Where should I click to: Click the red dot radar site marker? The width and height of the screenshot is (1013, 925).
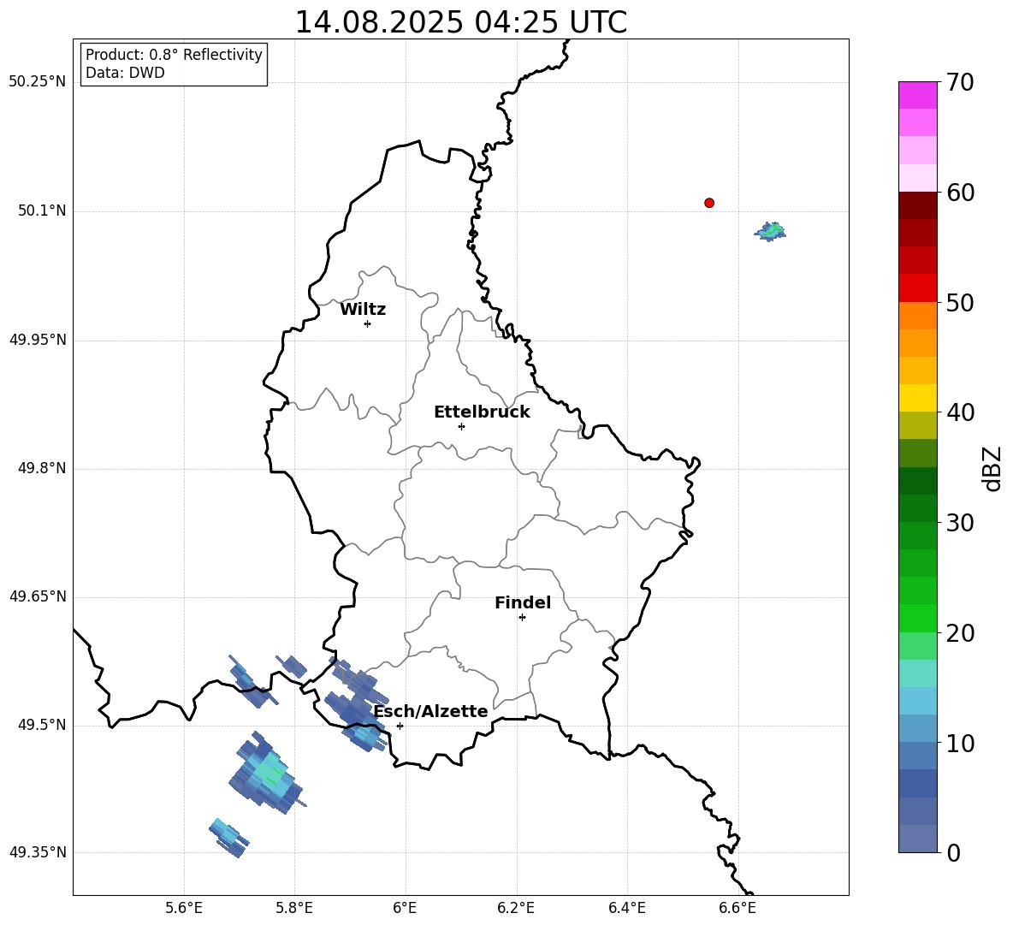709,203
